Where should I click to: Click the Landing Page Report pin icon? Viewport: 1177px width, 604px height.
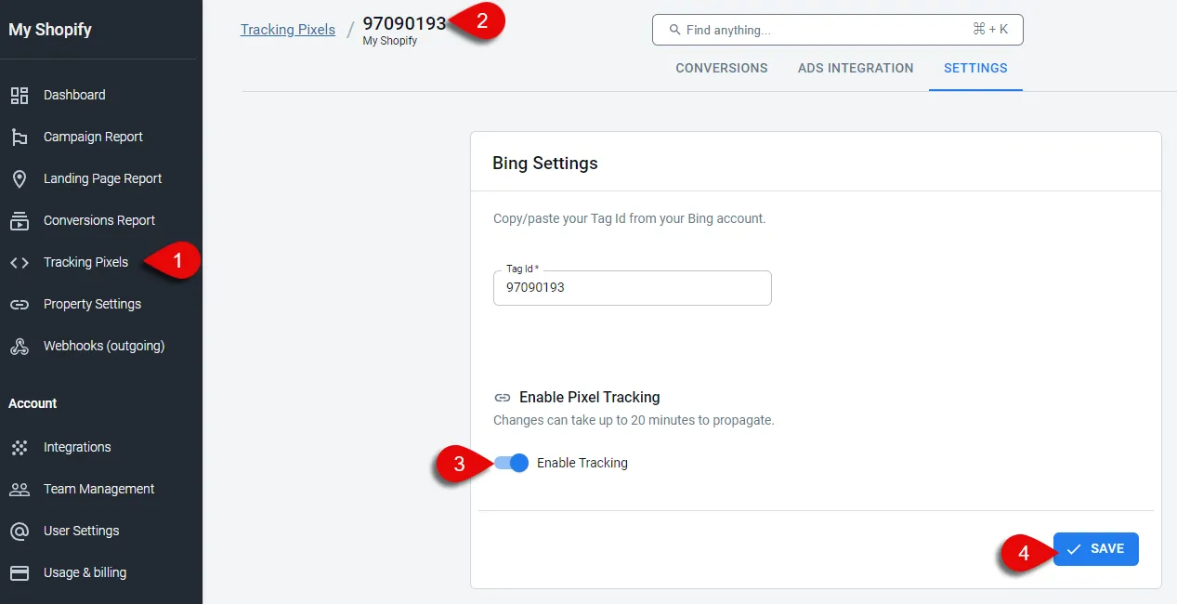point(20,178)
